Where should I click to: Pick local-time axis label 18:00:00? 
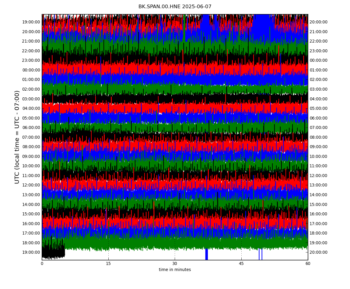[x=319, y=233]
